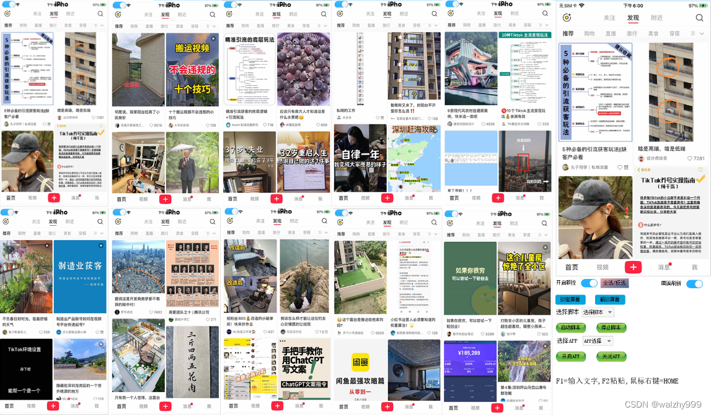Click search icon in the ChatGPT写文案 phone

point(324,221)
